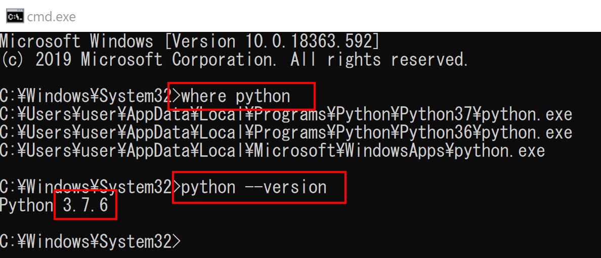601x258 pixels.
Task: Click the Python36 python.exe path line
Action: coord(286,132)
